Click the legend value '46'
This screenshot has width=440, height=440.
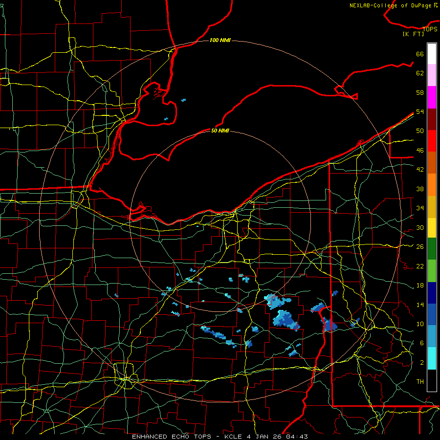420,151
